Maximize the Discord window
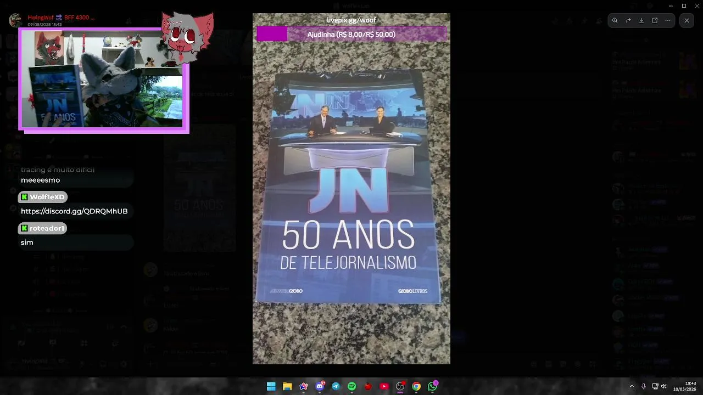The image size is (703, 395). pyautogui.click(x=684, y=5)
